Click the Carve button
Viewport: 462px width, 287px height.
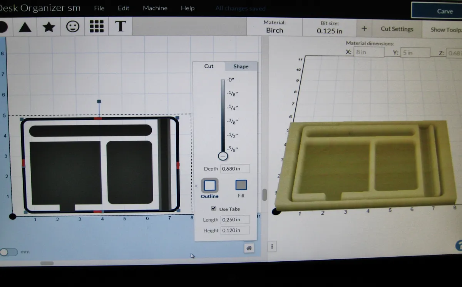pyautogui.click(x=437, y=11)
